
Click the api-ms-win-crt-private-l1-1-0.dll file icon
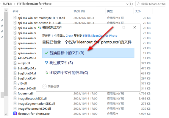[x=15, y=23]
